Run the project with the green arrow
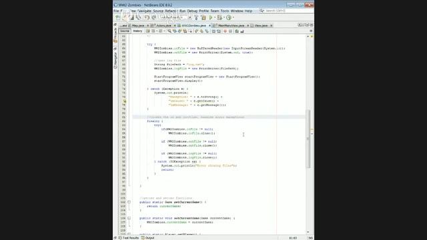The width and height of the screenshot is (427, 240). tap(210, 17)
